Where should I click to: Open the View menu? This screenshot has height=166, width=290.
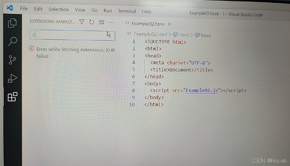click(x=80, y=10)
